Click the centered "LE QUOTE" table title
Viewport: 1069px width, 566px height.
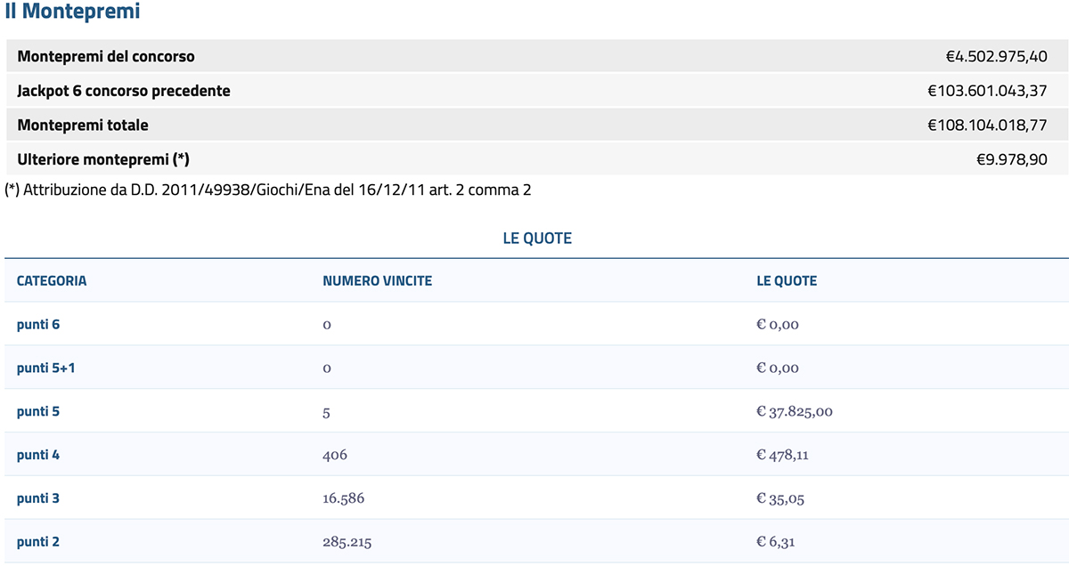pos(537,239)
